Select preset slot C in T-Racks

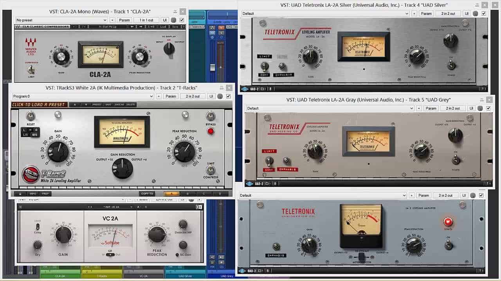click(x=204, y=194)
